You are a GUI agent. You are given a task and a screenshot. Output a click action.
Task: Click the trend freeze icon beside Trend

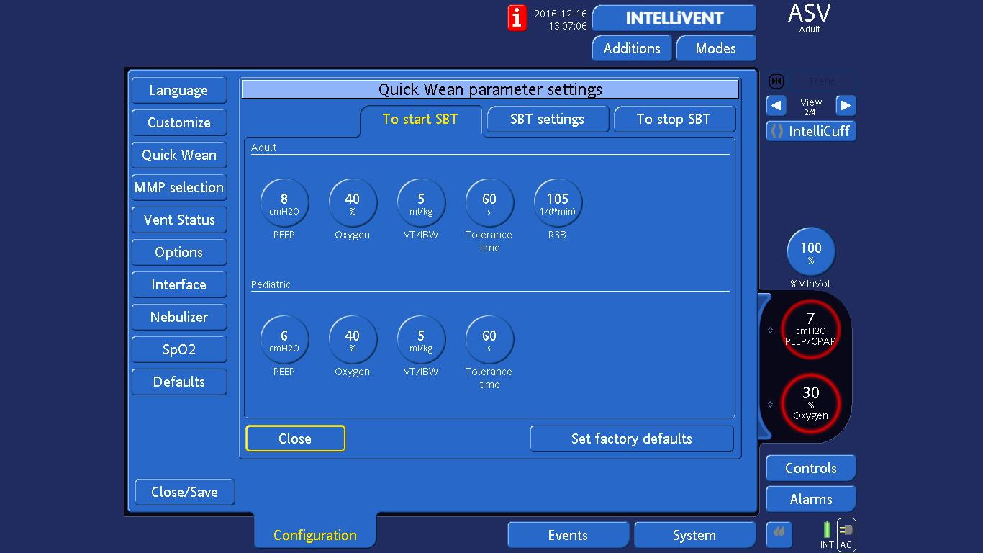tap(776, 81)
